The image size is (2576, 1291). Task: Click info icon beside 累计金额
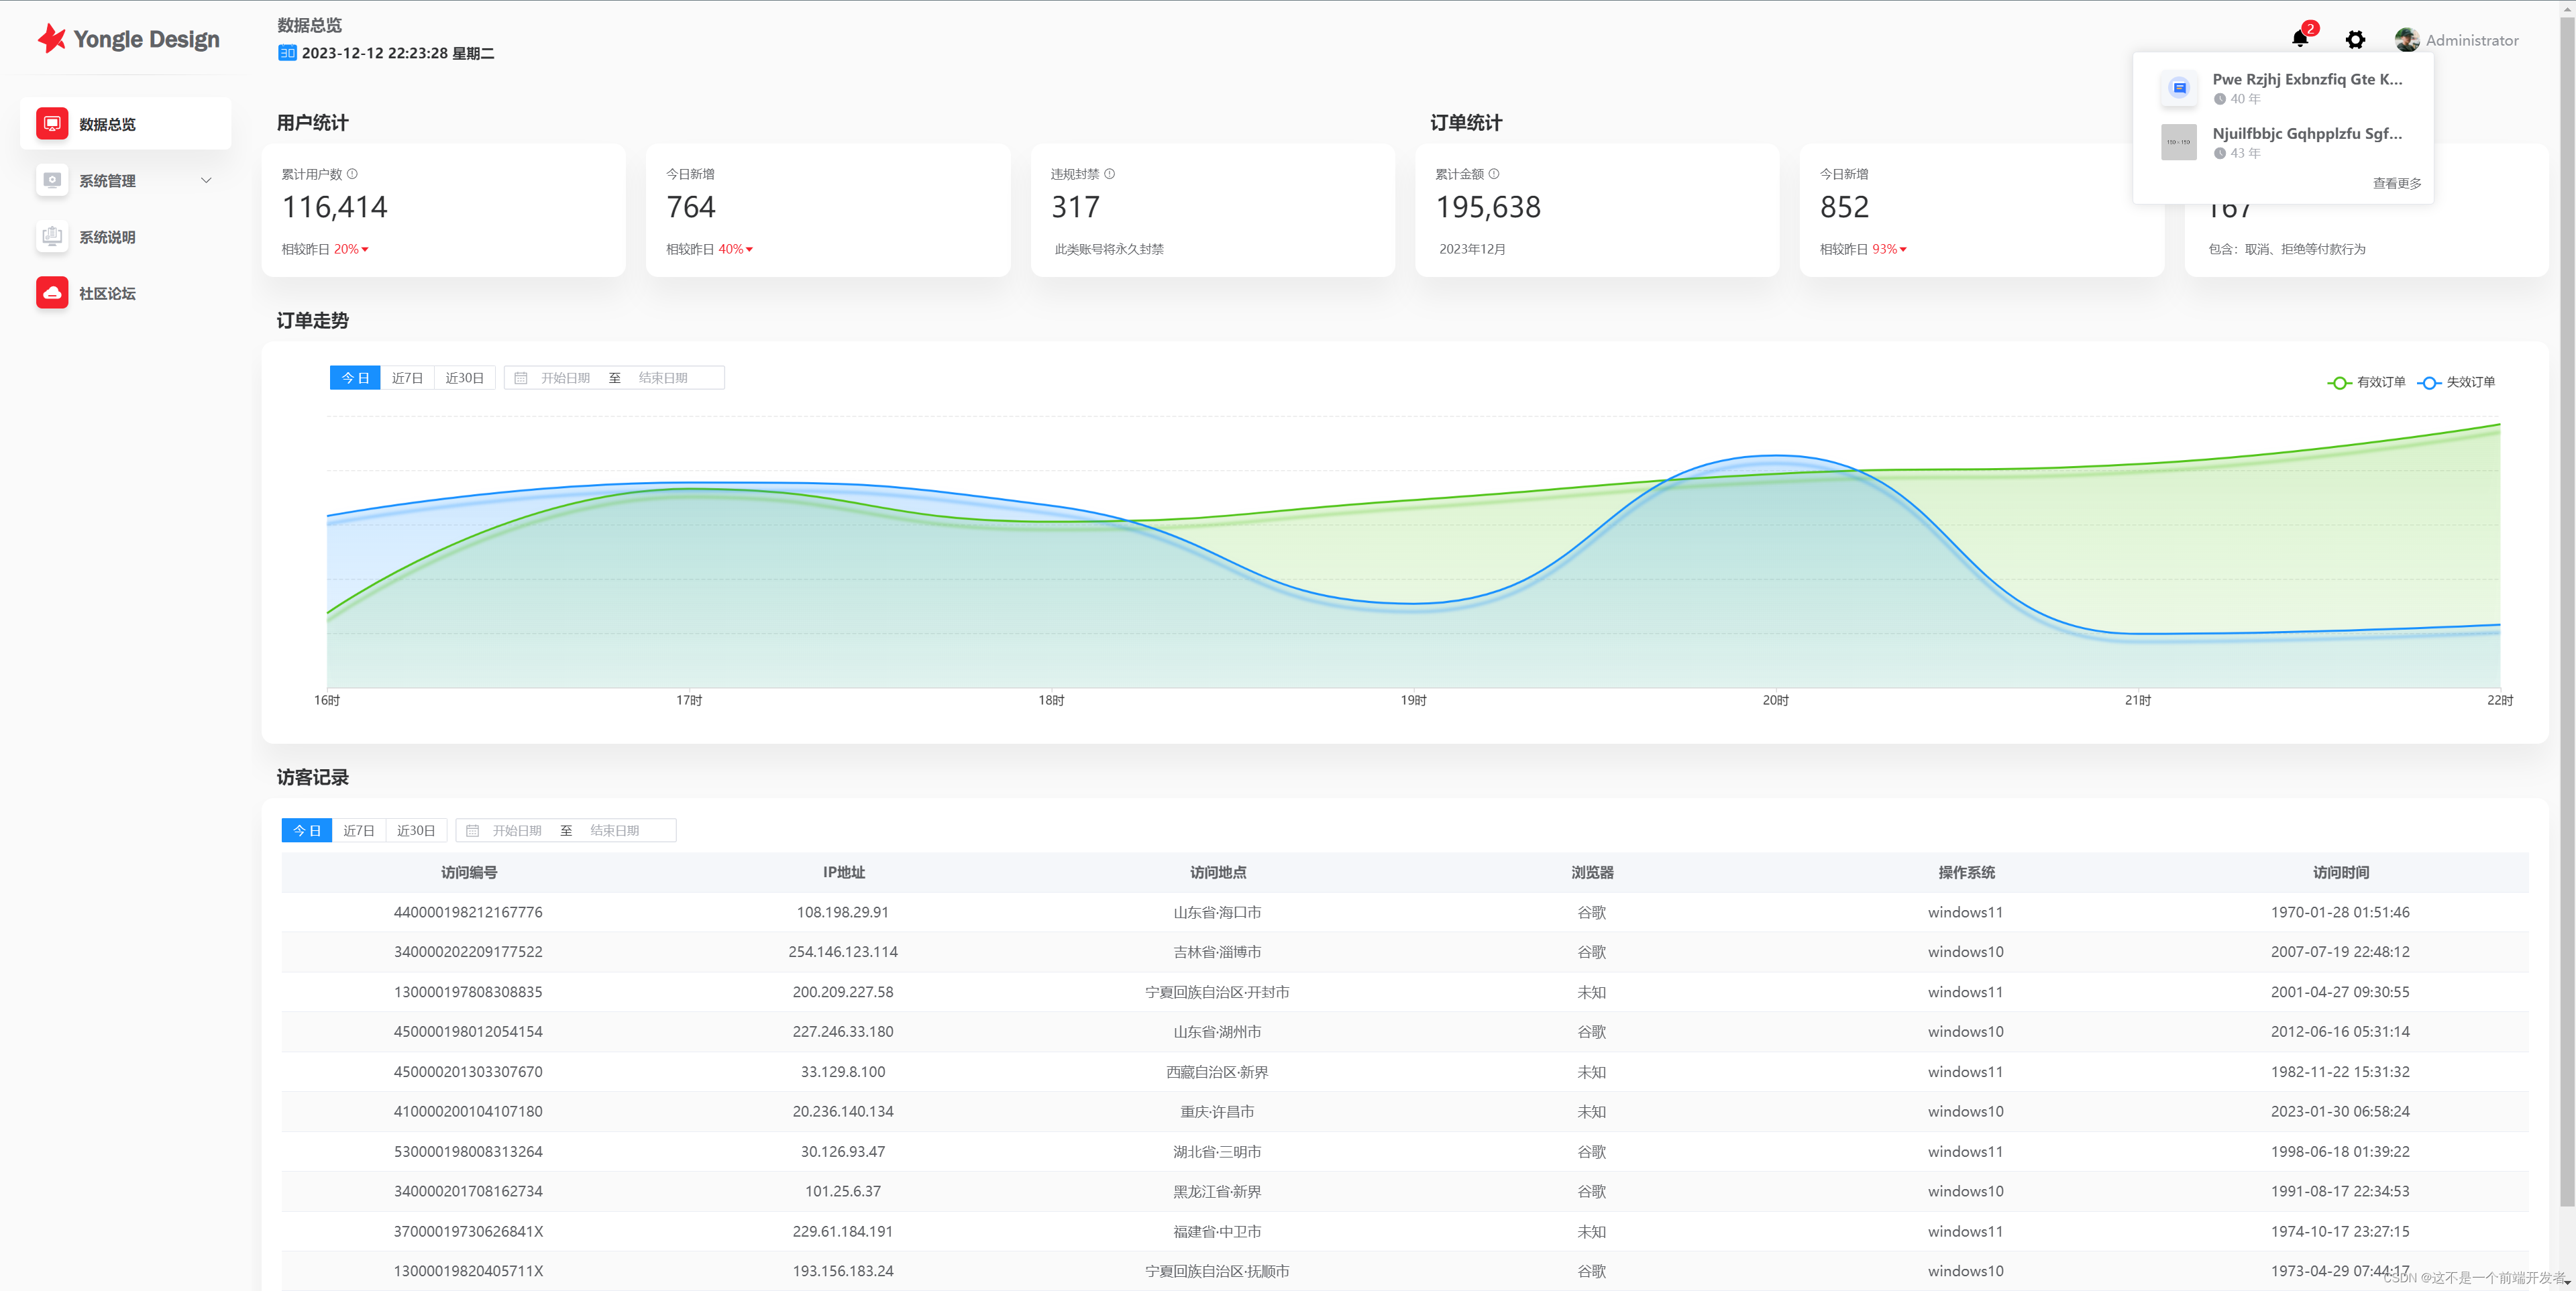pyautogui.click(x=1494, y=174)
